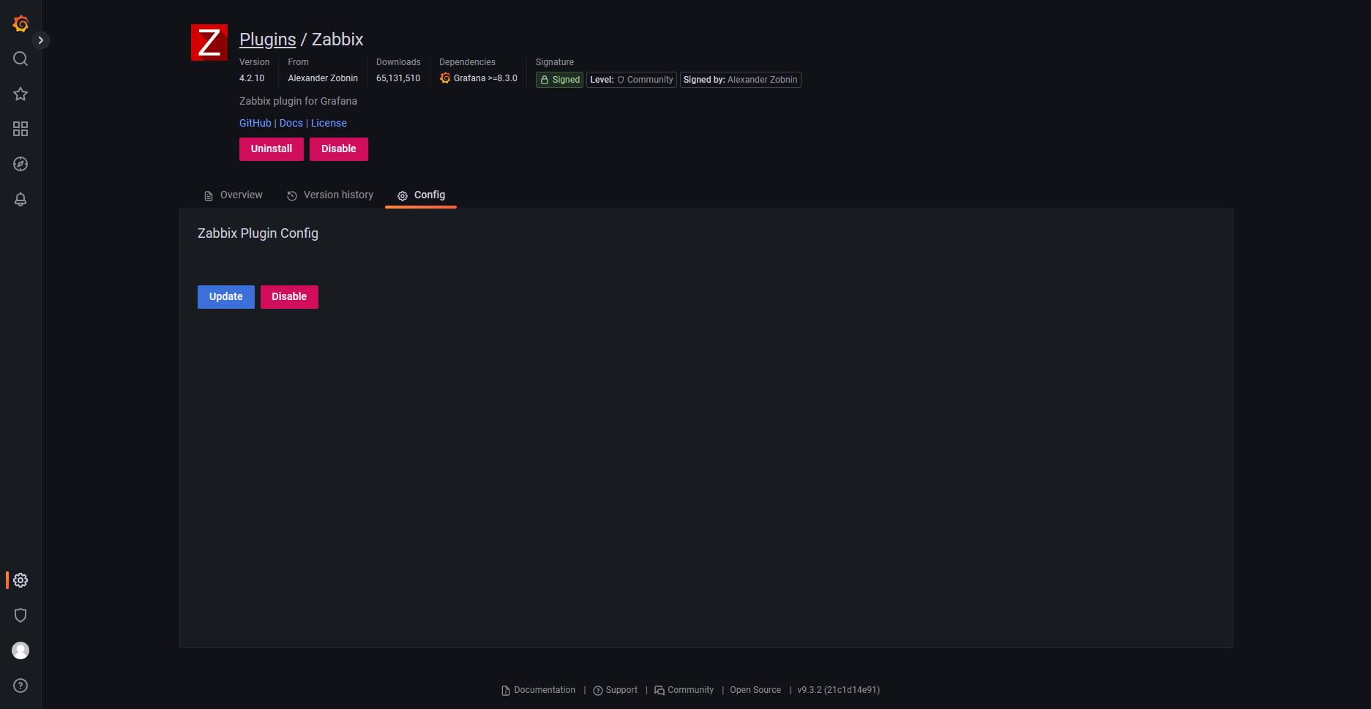Expand the sidebar navigation chevron
The image size is (1371, 709).
pos(41,40)
